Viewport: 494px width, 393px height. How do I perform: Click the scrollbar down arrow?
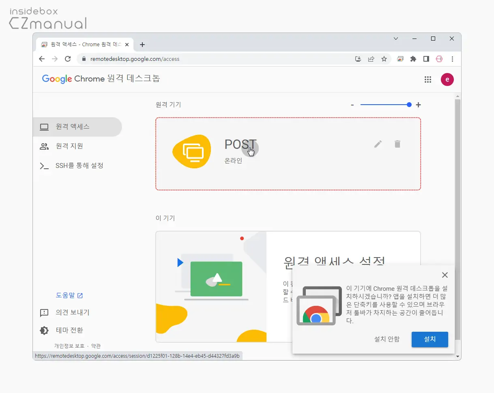click(x=458, y=356)
